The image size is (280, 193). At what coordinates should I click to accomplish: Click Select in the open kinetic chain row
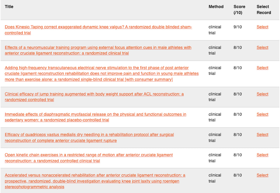pos(262,155)
